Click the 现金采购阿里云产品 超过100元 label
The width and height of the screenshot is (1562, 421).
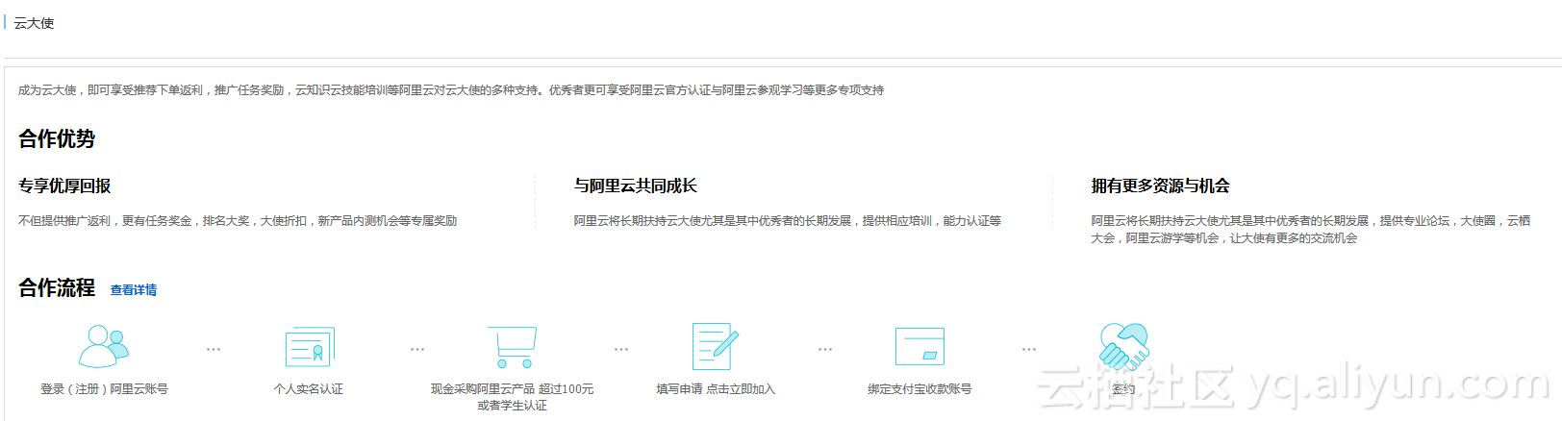(x=512, y=389)
